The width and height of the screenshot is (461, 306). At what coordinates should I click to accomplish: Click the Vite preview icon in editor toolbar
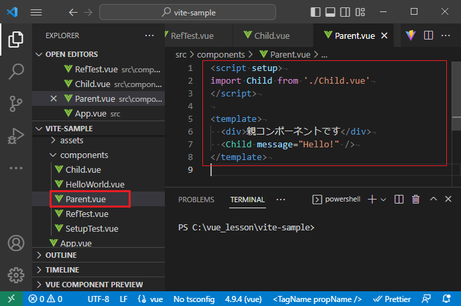[x=411, y=35]
